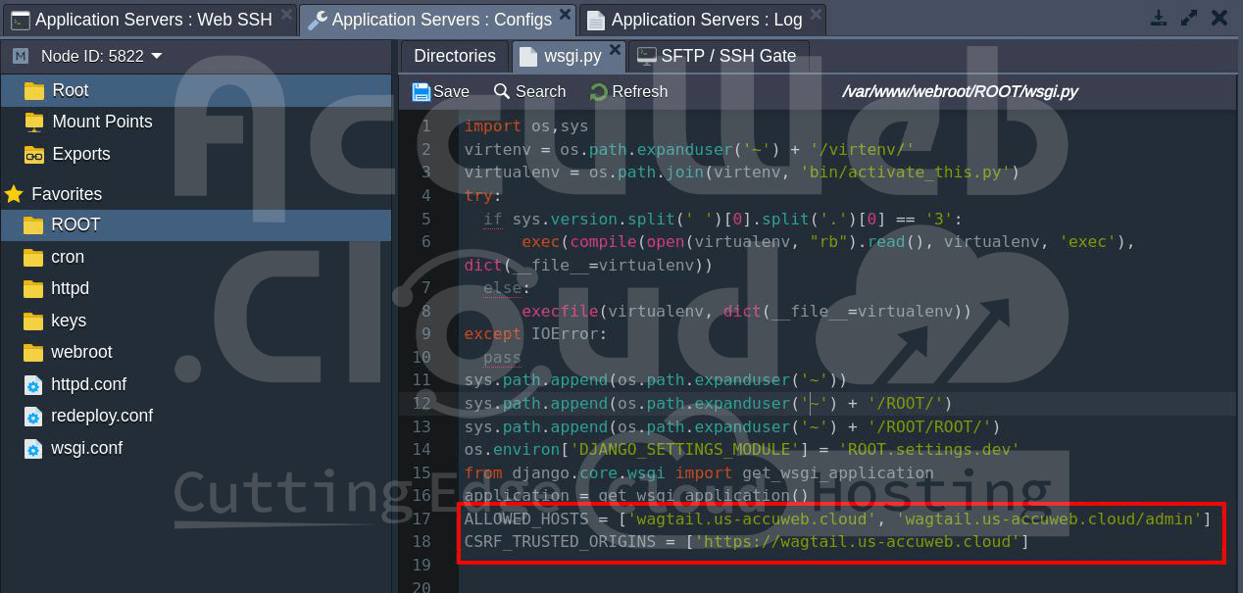The width and height of the screenshot is (1243, 593).
Task: Open the wsgi.conf file
Action: pyautogui.click(x=86, y=448)
